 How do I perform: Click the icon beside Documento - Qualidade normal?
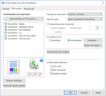click(6, 27)
